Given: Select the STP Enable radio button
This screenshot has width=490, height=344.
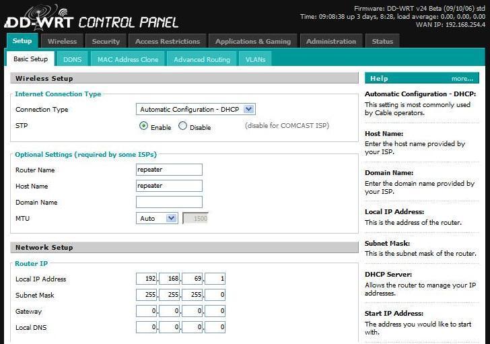Looking at the screenshot, I should (x=144, y=126).
